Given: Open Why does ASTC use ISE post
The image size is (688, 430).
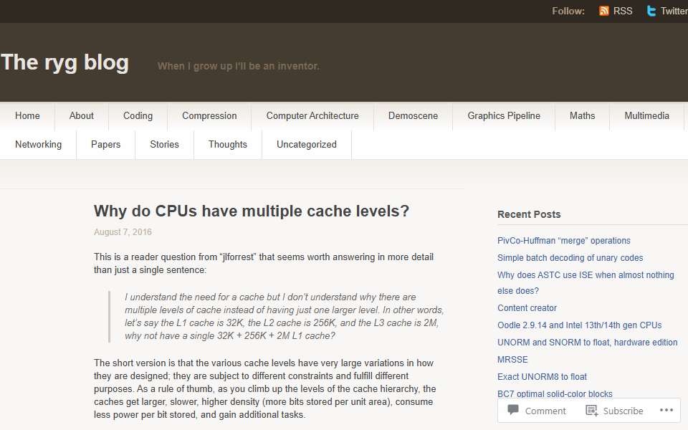Looking at the screenshot, I should tap(586, 282).
